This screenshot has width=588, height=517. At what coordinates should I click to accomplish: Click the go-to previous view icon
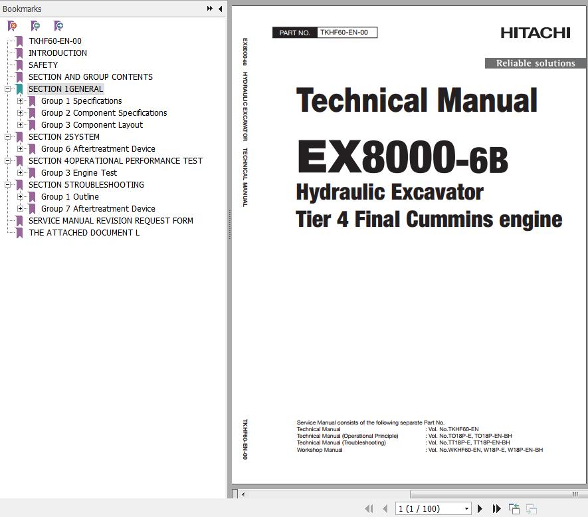click(x=514, y=509)
